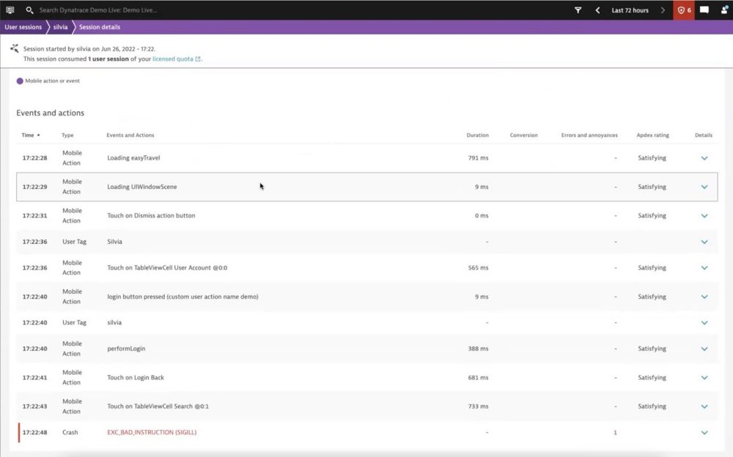Click the search Dynatrace Demo Live field
The height and width of the screenshot is (457, 733).
[x=98, y=10]
